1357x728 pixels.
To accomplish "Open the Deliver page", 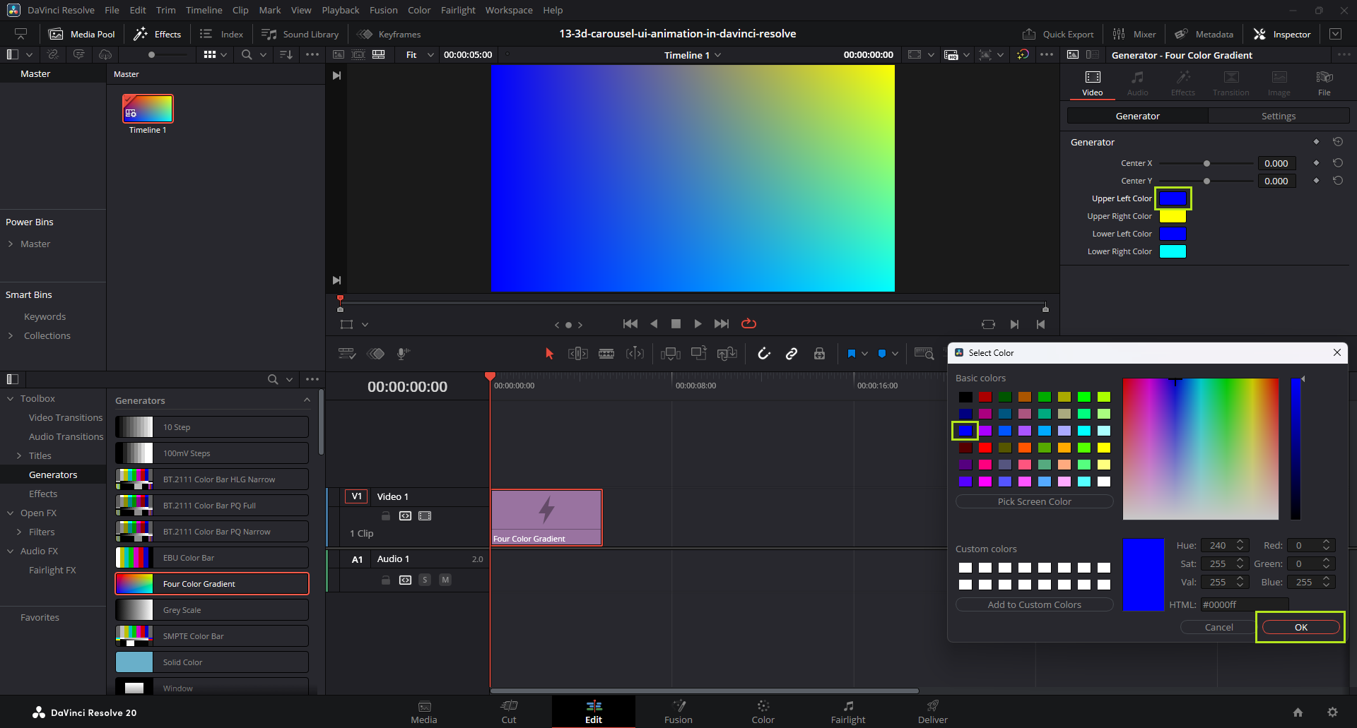I will (x=932, y=712).
